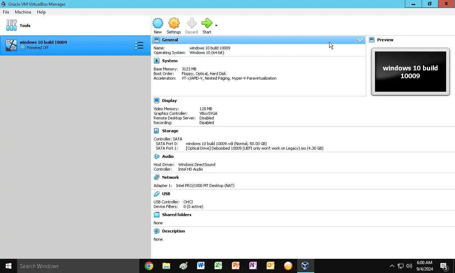Open the Display settings heading link
Screen dimensions: 455x273
pos(169,101)
